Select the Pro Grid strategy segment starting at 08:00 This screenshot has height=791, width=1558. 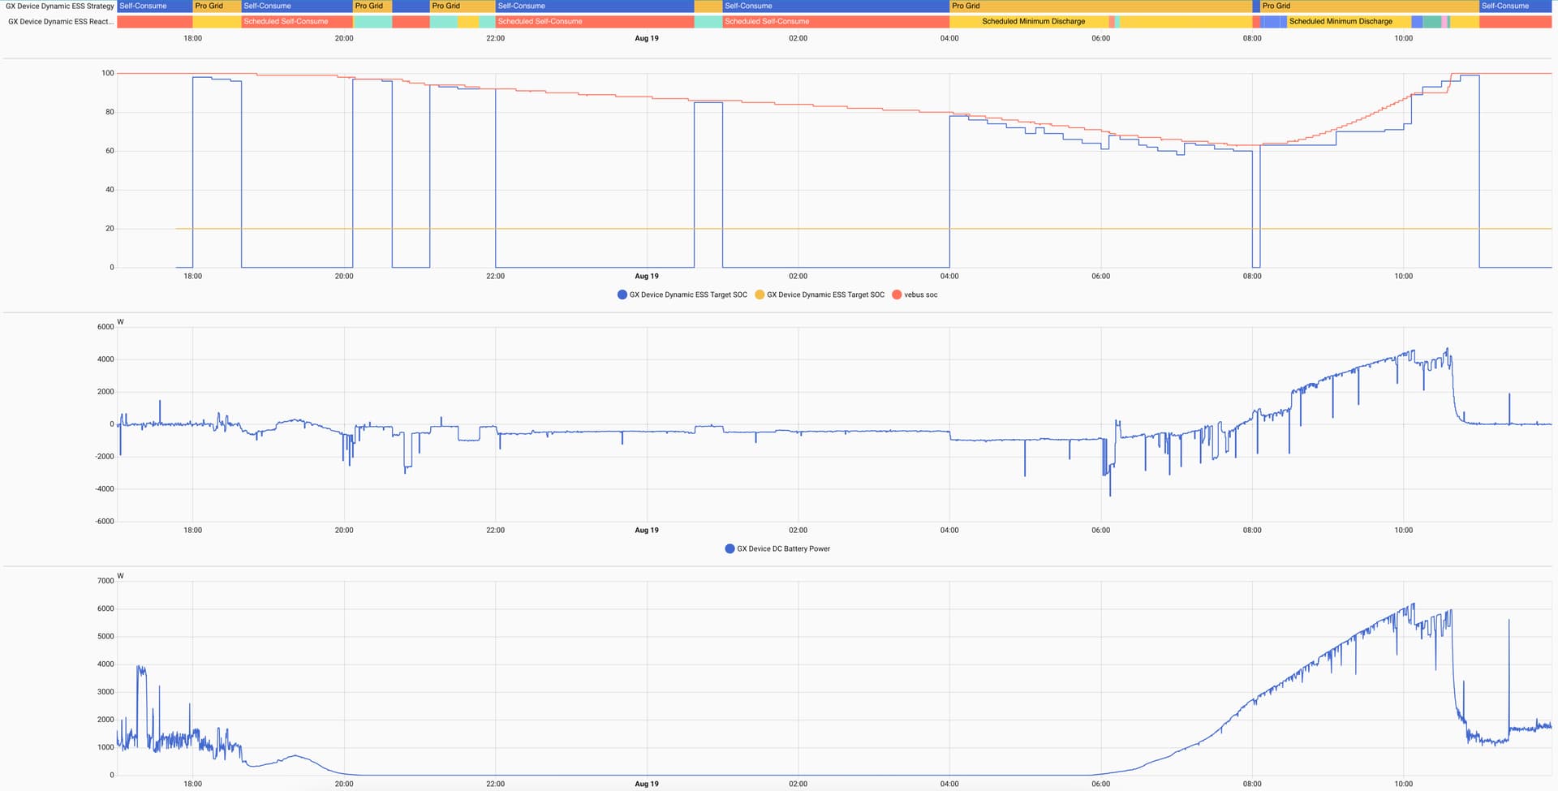1370,6
